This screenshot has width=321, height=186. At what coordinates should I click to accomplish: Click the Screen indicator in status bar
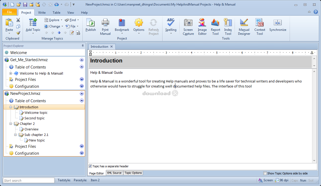point(265,180)
